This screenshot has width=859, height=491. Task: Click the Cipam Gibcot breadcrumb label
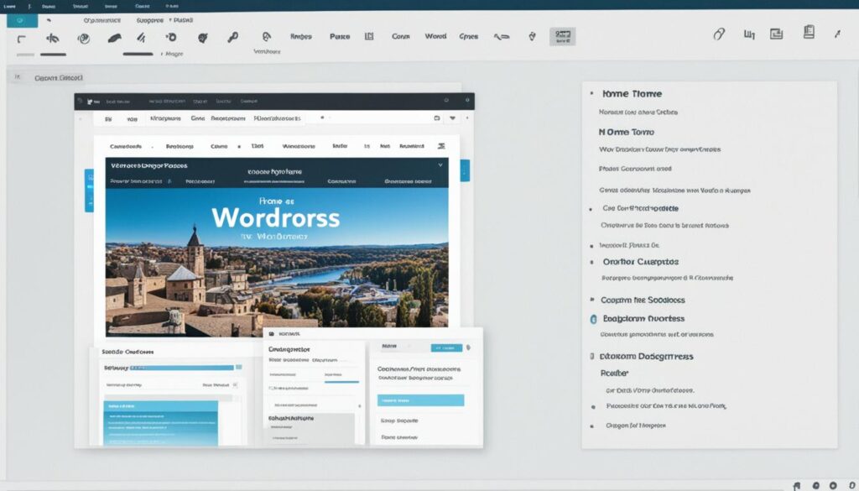[59, 78]
